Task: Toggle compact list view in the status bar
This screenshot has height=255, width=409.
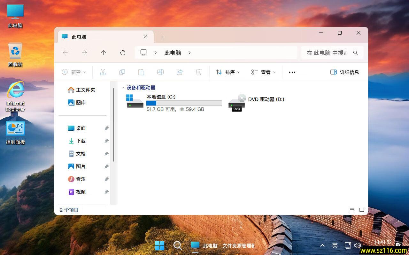Action: [352, 210]
